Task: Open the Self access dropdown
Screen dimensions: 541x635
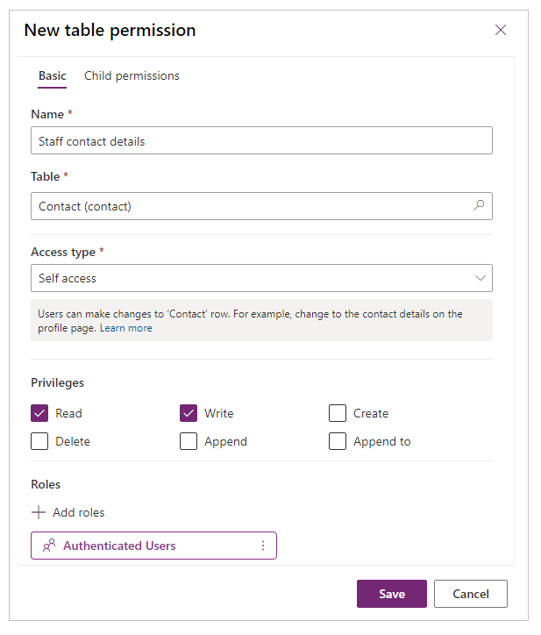Action: click(x=261, y=278)
